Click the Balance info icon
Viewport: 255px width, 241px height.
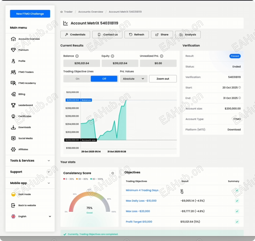(77, 56)
